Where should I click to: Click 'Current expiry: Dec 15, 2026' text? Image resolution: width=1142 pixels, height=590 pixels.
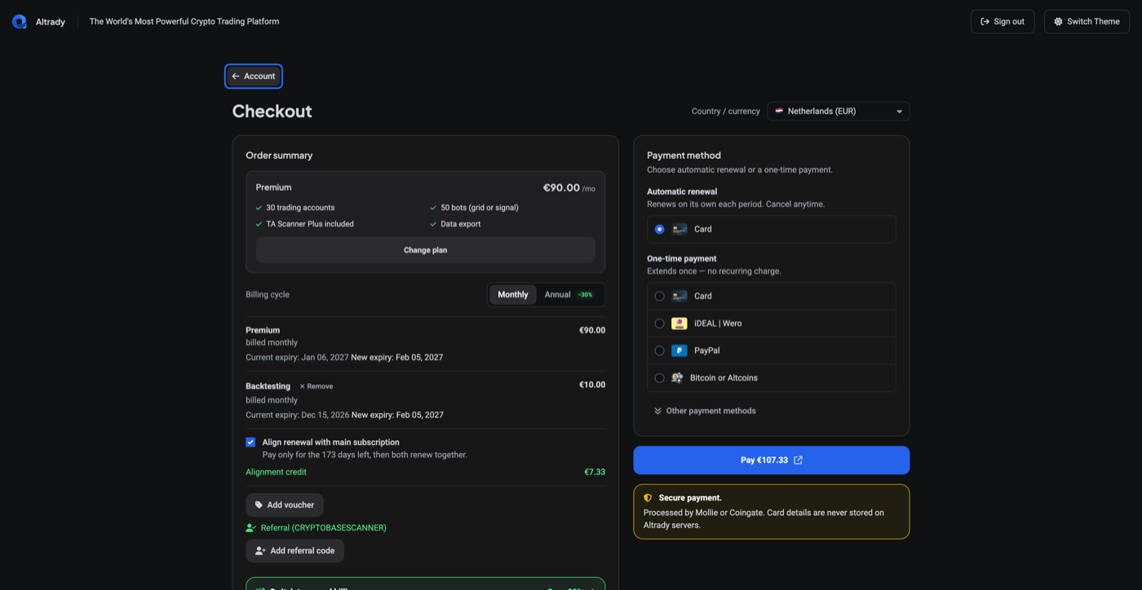point(297,415)
